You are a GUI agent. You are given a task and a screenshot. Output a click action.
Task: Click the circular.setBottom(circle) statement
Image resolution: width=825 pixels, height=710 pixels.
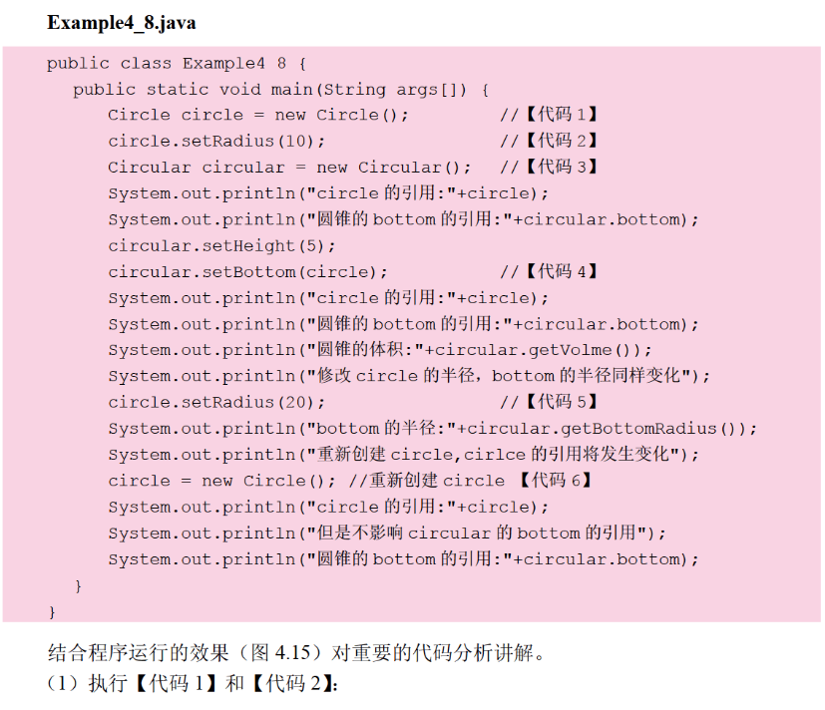click(248, 271)
